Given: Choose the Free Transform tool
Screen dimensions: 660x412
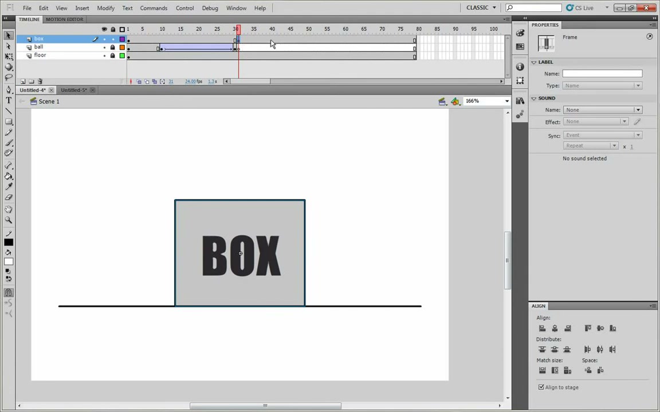Looking at the screenshot, I should pos(9,56).
